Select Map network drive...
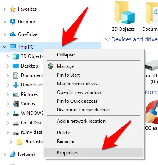Screen dimensions: 158x165 (94, 84)
